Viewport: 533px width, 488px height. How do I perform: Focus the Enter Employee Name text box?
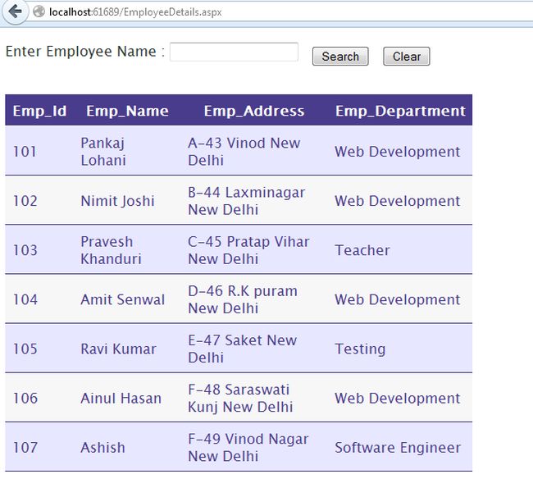click(234, 52)
